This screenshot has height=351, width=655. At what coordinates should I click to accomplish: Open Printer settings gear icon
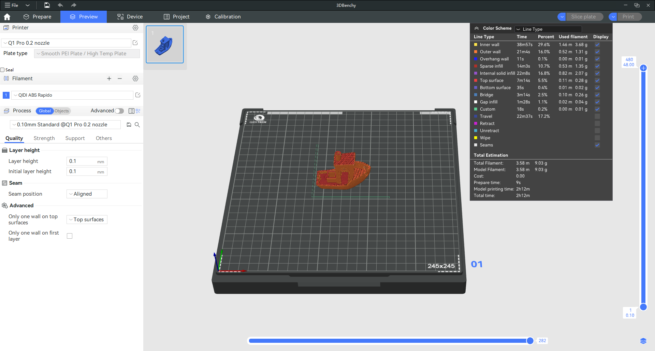pos(135,28)
